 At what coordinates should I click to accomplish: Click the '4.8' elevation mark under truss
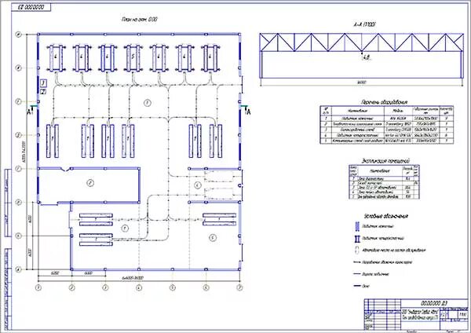367,57
